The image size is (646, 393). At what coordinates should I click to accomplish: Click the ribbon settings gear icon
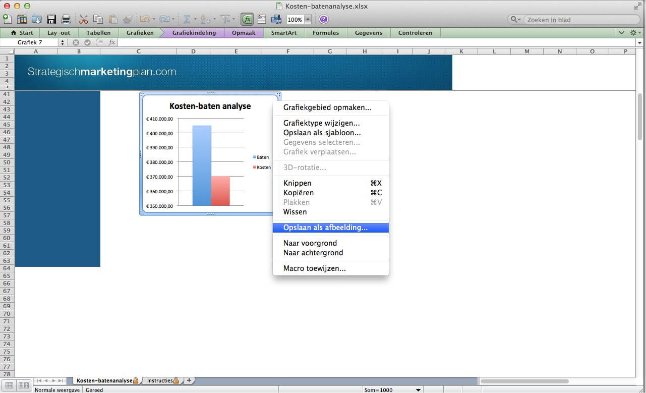point(634,32)
